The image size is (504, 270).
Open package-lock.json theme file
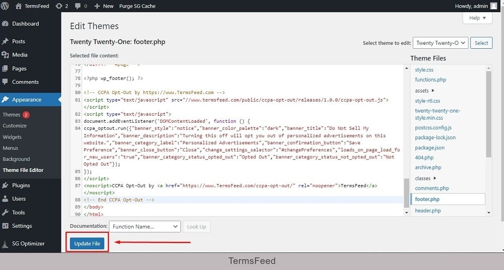tap(435, 137)
